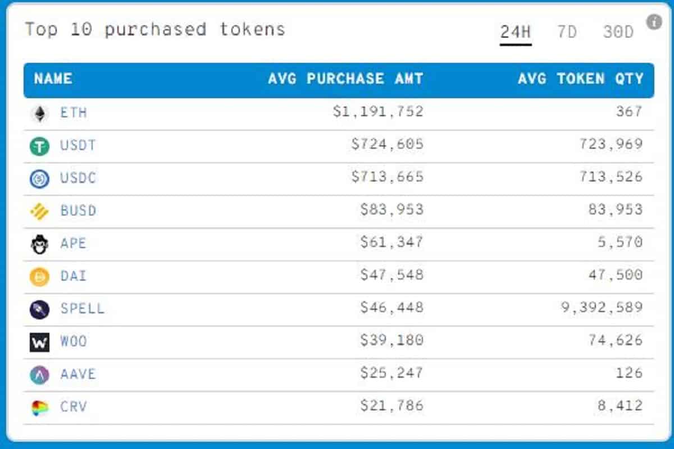Sort by AVG TOKEN QTY column header
Viewport: 674px width, 449px height.
click(580, 79)
